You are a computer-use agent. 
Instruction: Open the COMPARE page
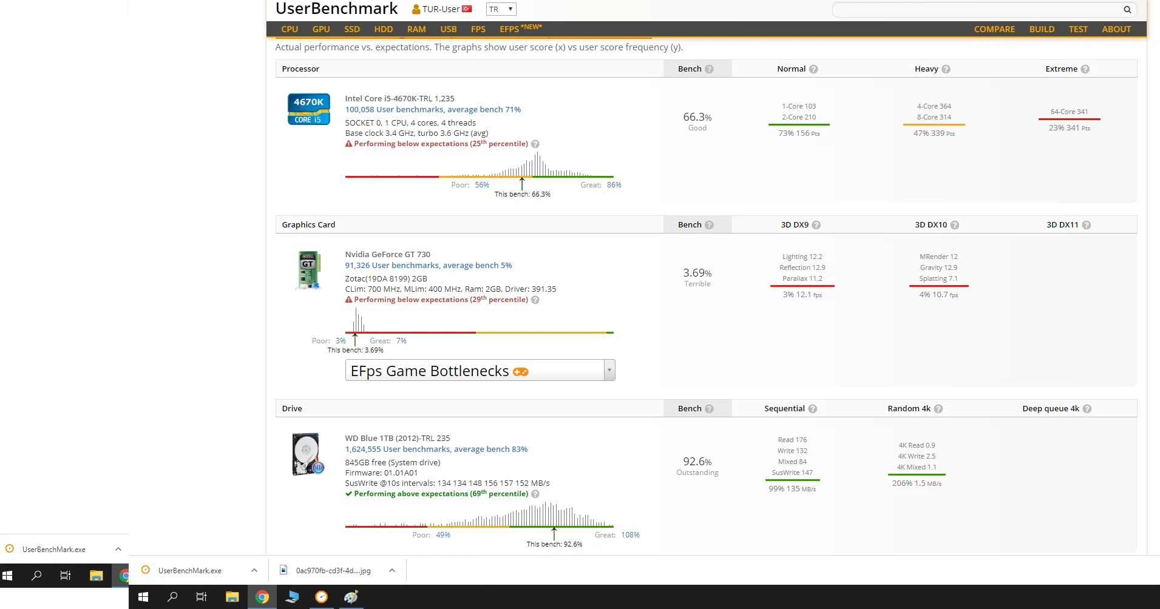pyautogui.click(x=994, y=29)
